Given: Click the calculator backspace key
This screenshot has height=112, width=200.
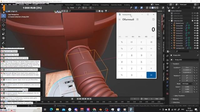Looking at the screenshot, I should (x=151, y=42).
